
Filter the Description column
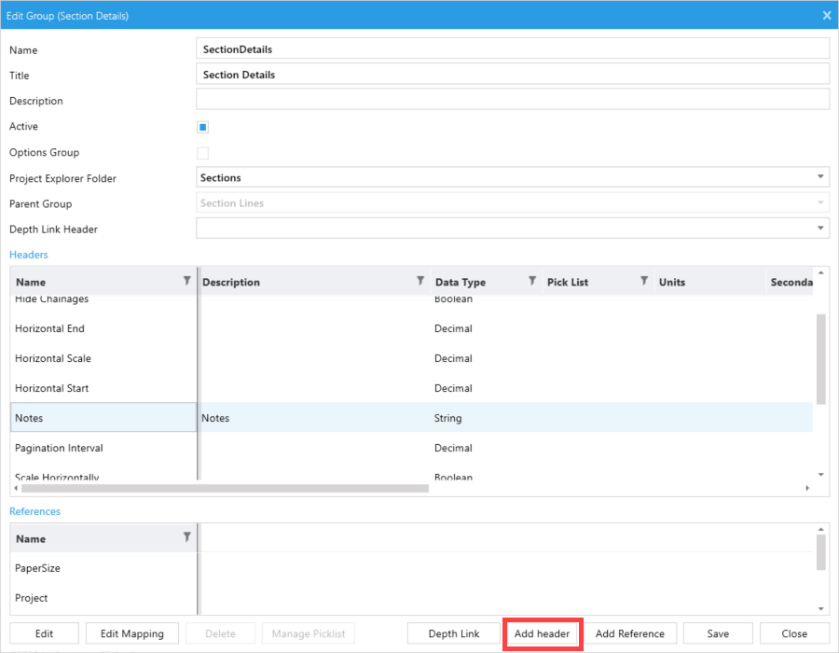click(x=420, y=281)
